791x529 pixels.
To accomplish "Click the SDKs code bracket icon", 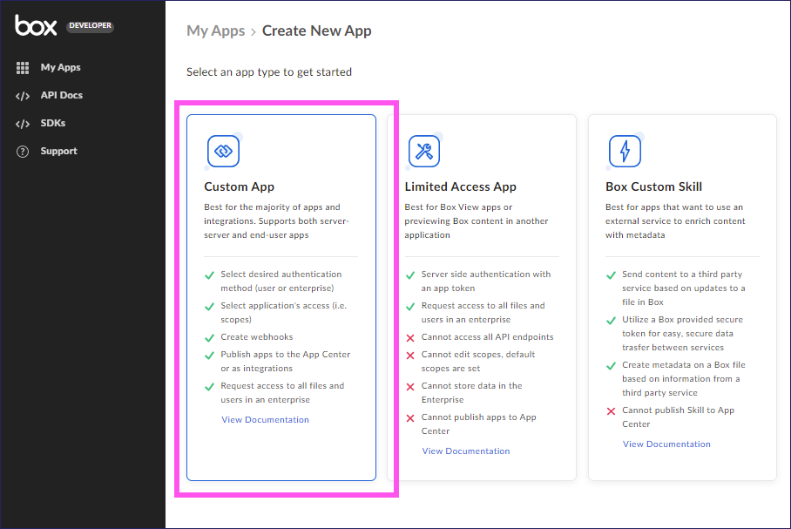I will 23,124.
